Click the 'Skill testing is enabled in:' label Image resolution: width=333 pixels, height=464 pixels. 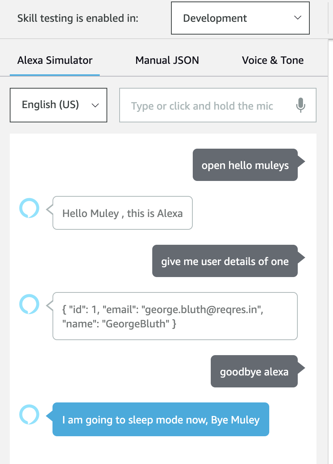(x=78, y=18)
